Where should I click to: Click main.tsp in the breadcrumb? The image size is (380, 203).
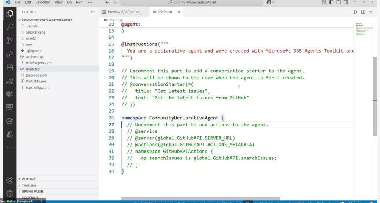coord(116,20)
